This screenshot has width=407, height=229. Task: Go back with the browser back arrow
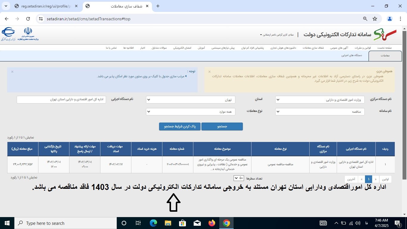click(7, 19)
